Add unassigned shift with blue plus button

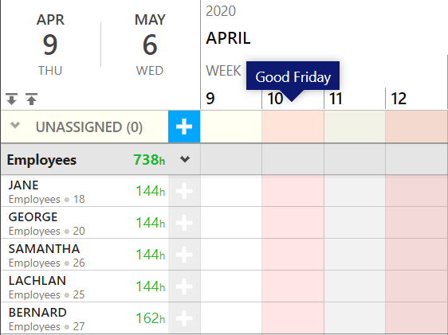point(184,127)
